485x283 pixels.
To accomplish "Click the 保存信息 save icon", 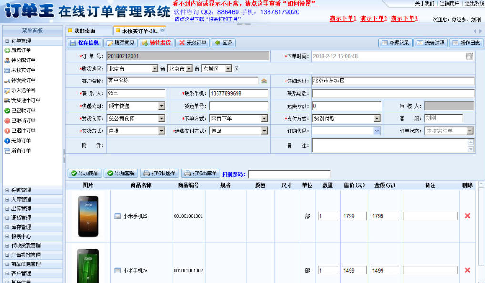I will pyautogui.click(x=72, y=43).
